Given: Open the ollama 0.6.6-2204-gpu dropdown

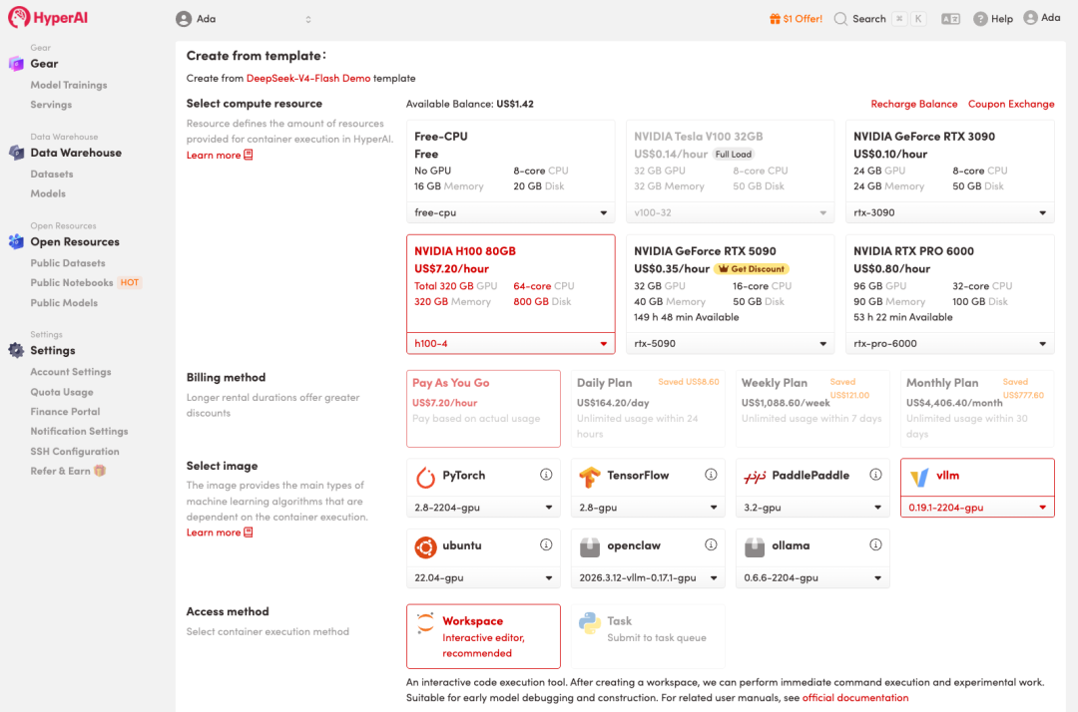Looking at the screenshot, I should tap(812, 577).
